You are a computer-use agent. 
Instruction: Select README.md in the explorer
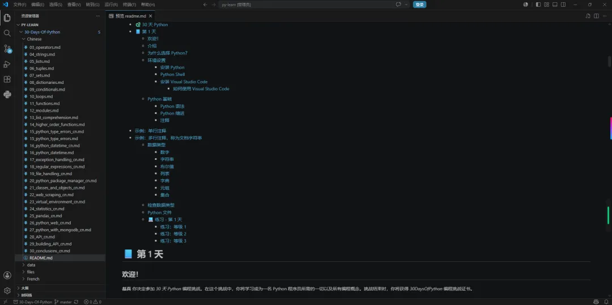click(x=60, y=258)
